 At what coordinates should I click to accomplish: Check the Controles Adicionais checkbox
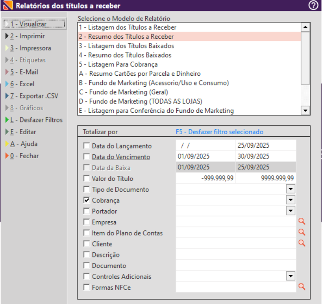(87, 277)
